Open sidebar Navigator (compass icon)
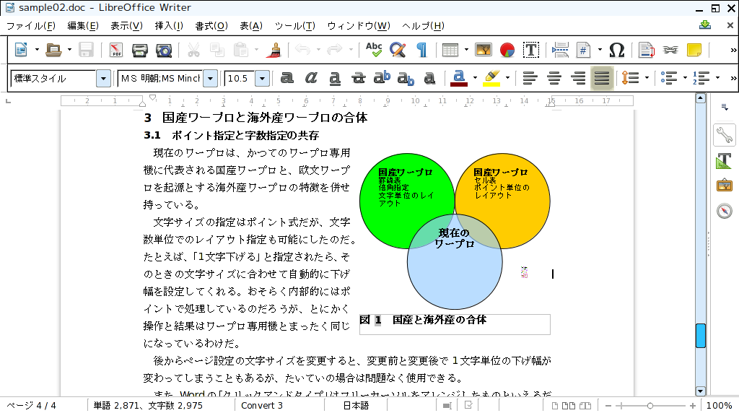The width and height of the screenshot is (739, 413). 725,210
